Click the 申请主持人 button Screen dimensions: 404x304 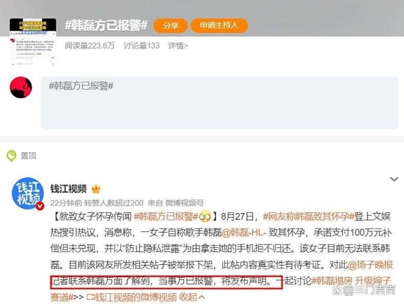[x=219, y=25]
